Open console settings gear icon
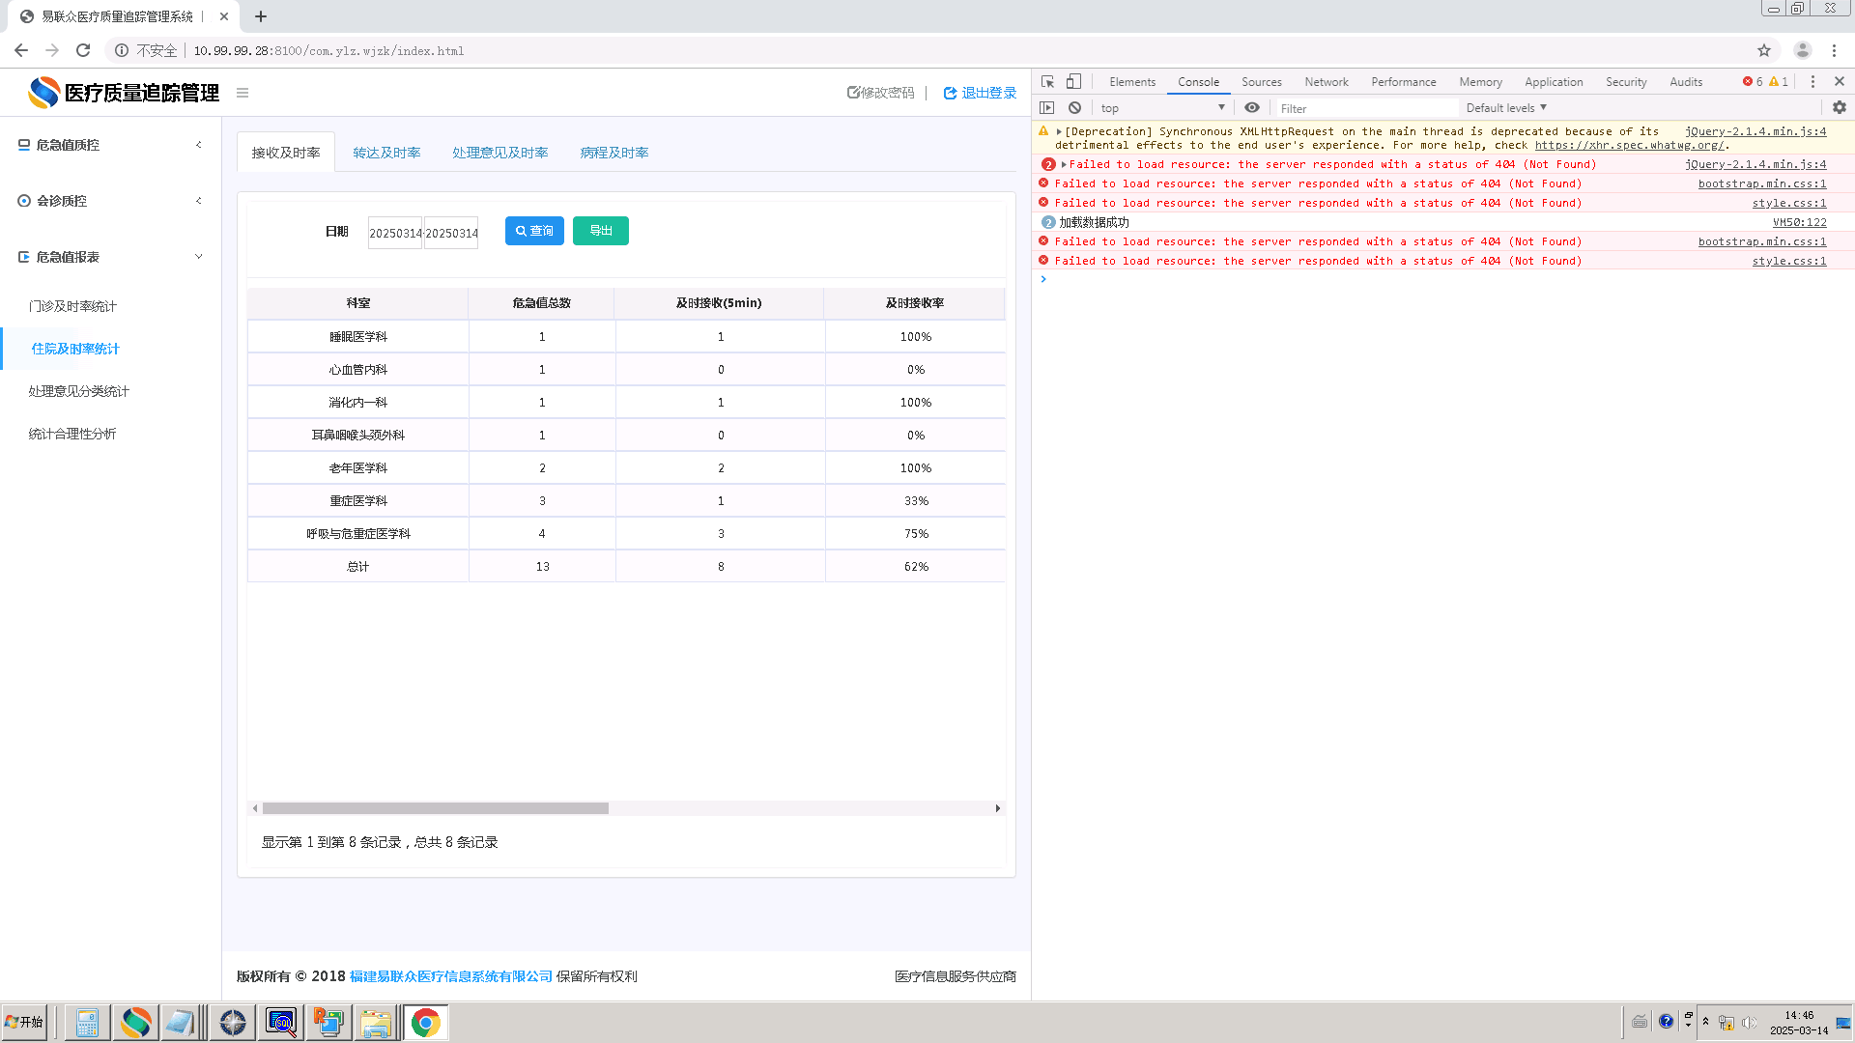The height and width of the screenshot is (1043, 1855). (x=1839, y=108)
